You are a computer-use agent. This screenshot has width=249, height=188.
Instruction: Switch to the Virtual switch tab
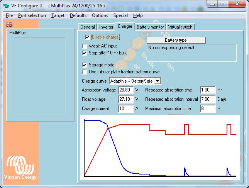(180, 27)
